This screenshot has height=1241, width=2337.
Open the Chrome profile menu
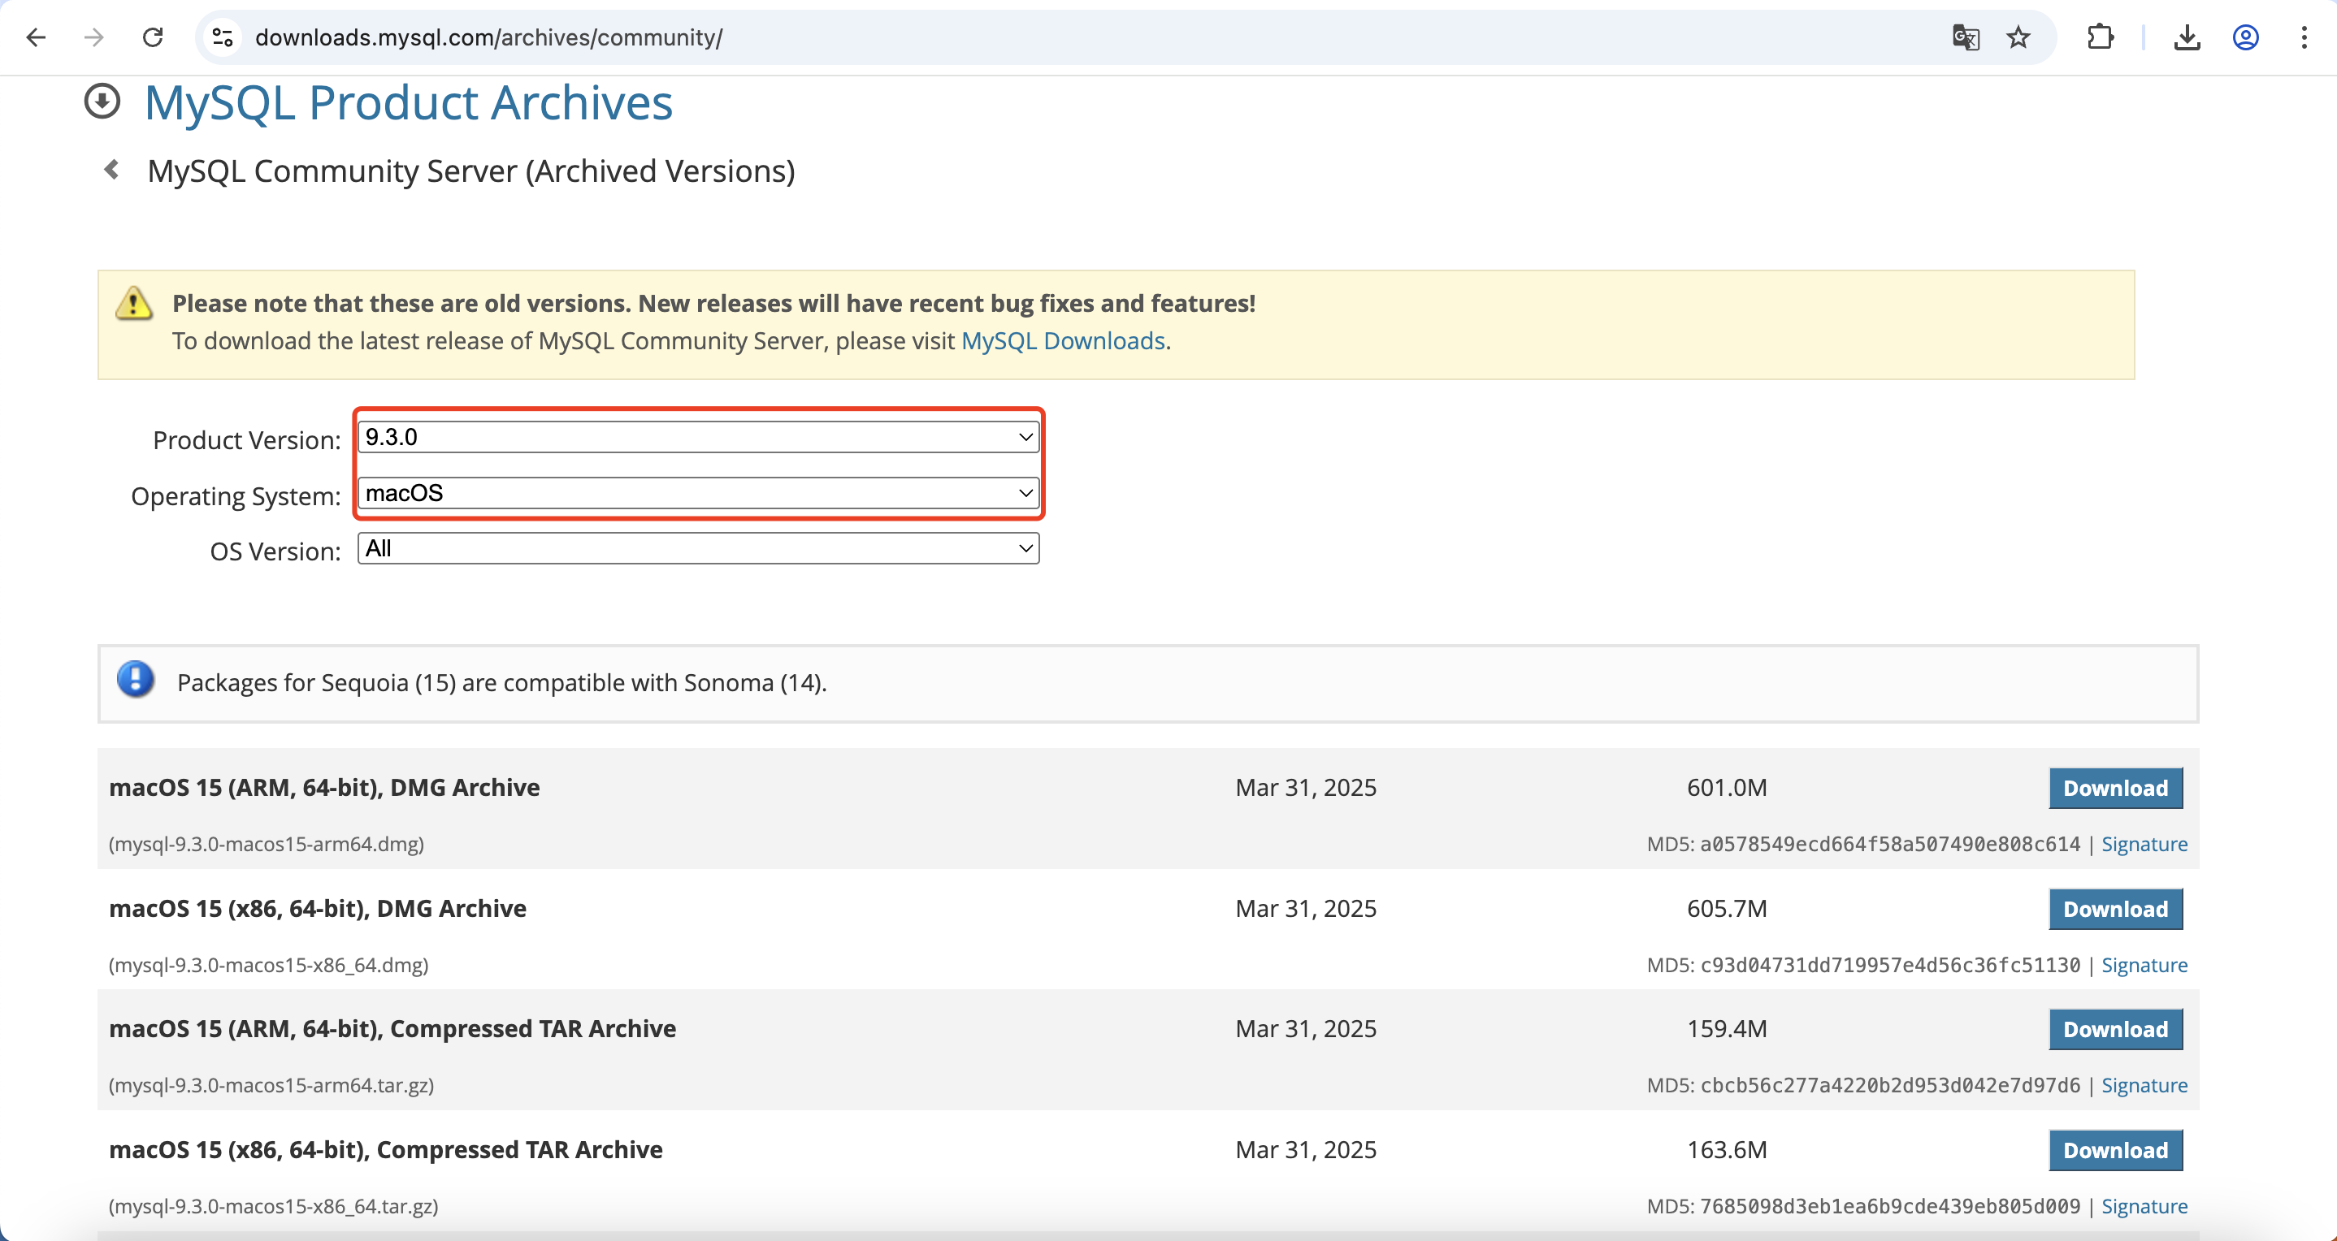[2245, 37]
